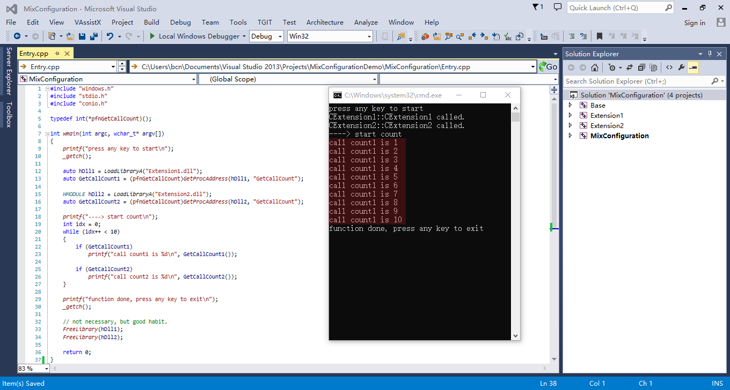Screen dimensions: 730x390
Task: Click the Go button beside the file path
Action: tap(548, 66)
